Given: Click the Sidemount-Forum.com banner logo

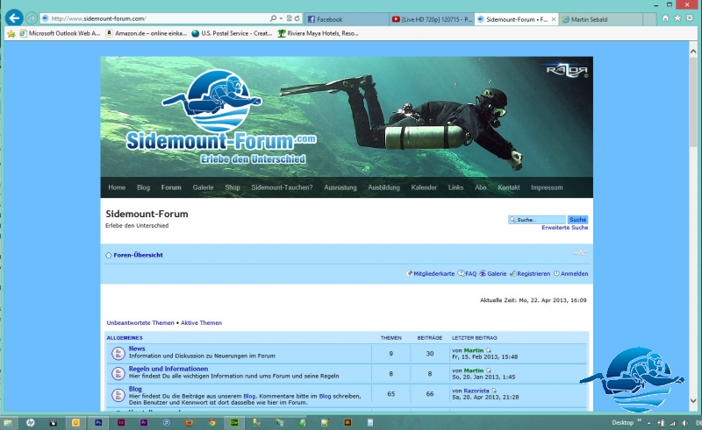Looking at the screenshot, I should click(221, 117).
